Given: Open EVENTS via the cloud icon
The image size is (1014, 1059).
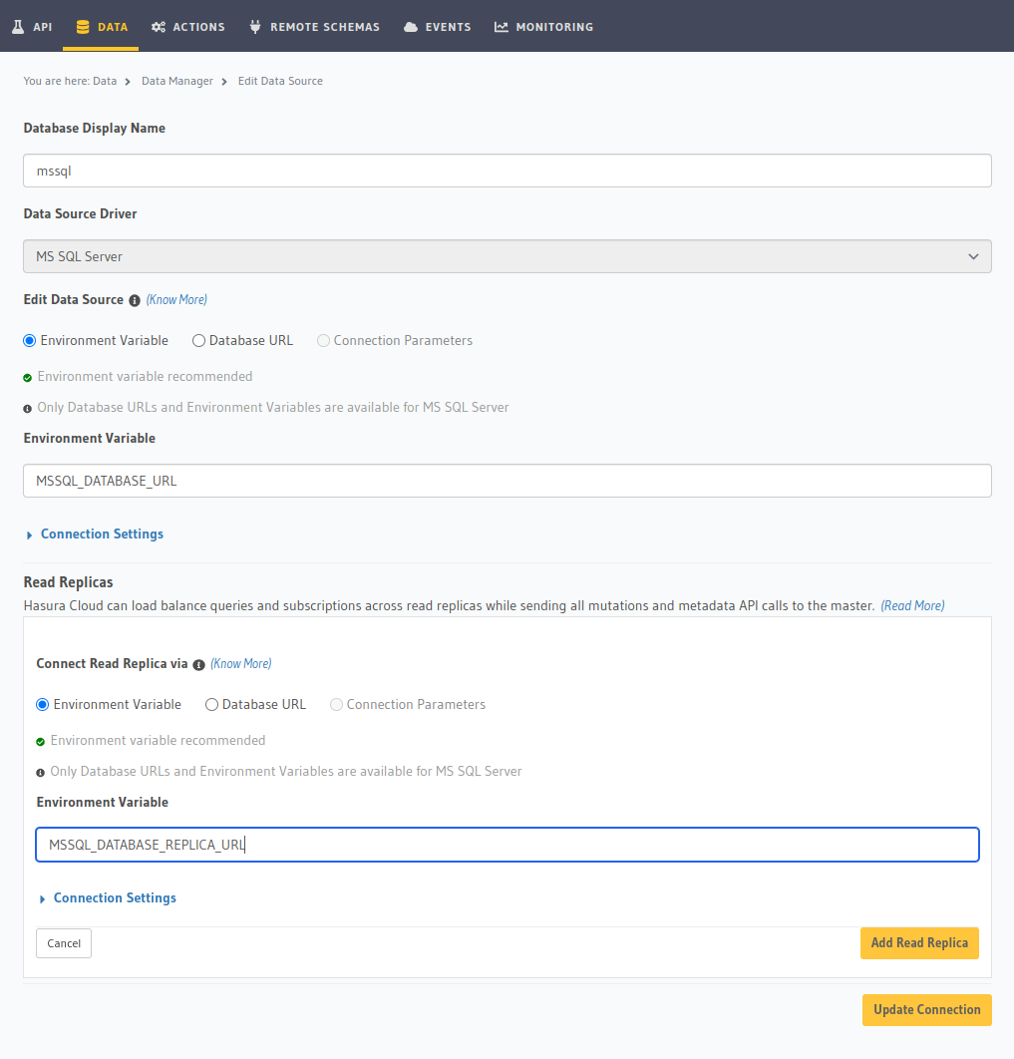Looking at the screenshot, I should click(x=413, y=26).
